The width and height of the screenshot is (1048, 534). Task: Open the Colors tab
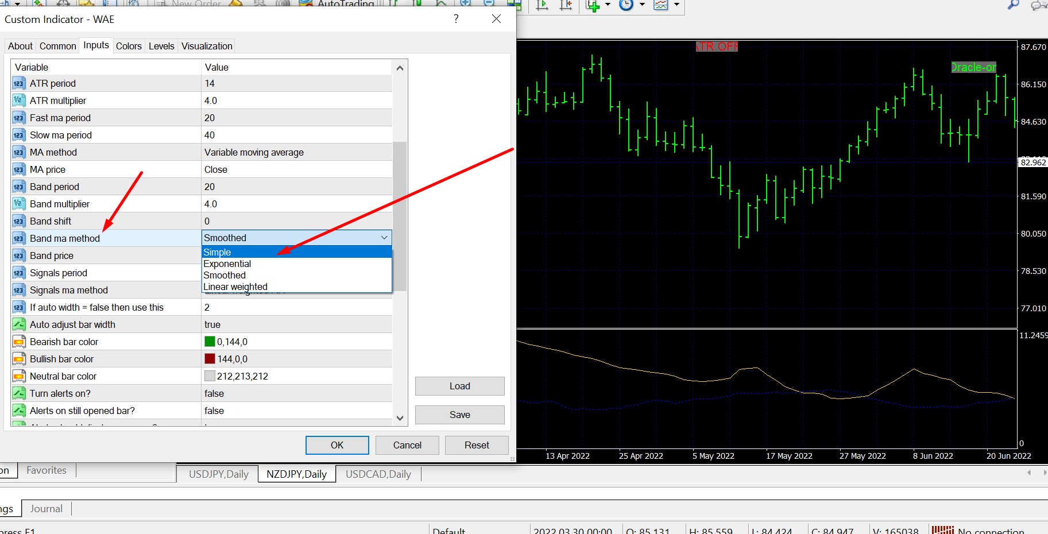pyautogui.click(x=129, y=46)
